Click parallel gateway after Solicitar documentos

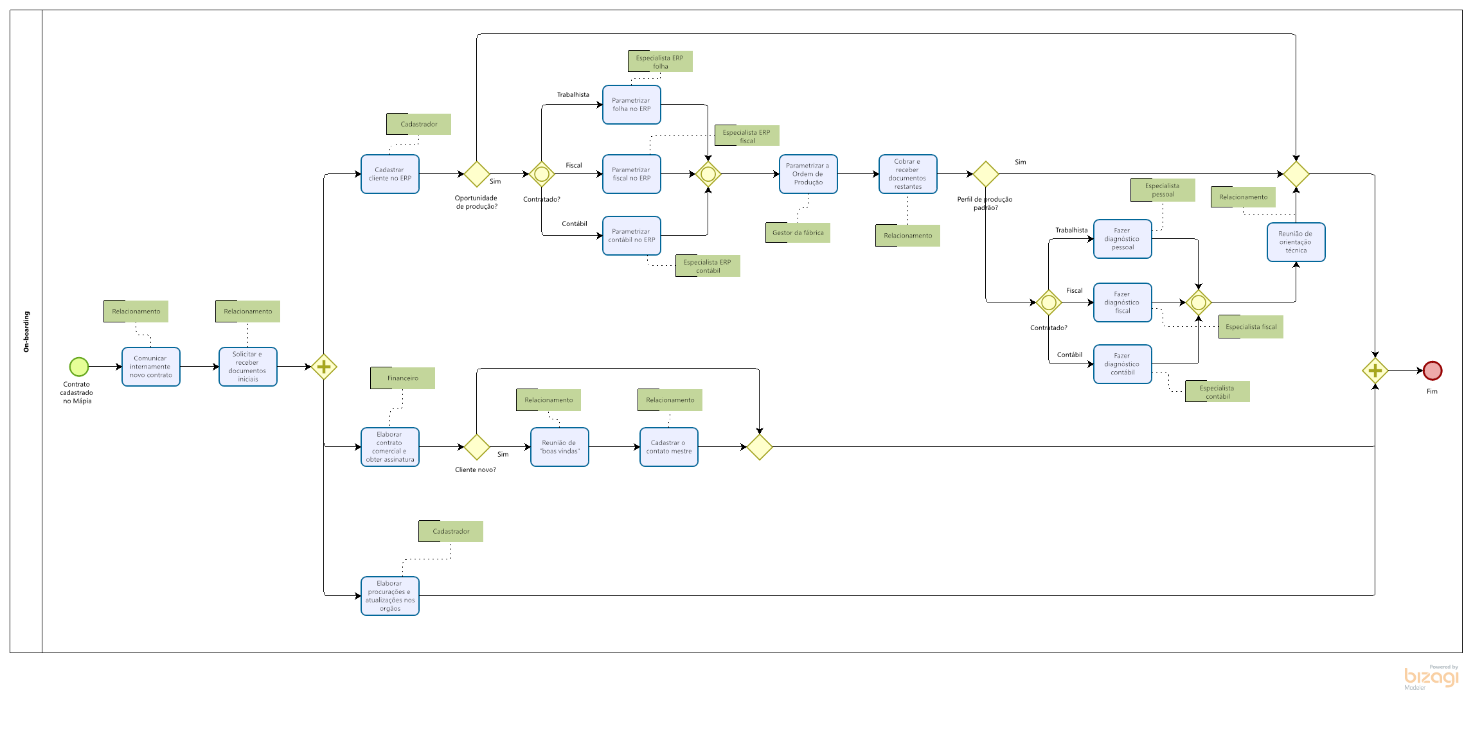click(324, 367)
